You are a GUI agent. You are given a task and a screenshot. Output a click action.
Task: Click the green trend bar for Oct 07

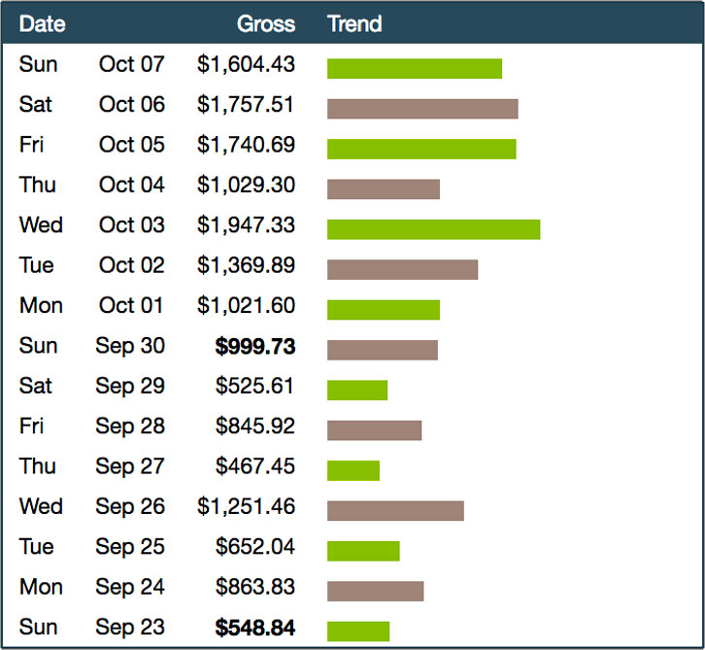tap(415, 68)
